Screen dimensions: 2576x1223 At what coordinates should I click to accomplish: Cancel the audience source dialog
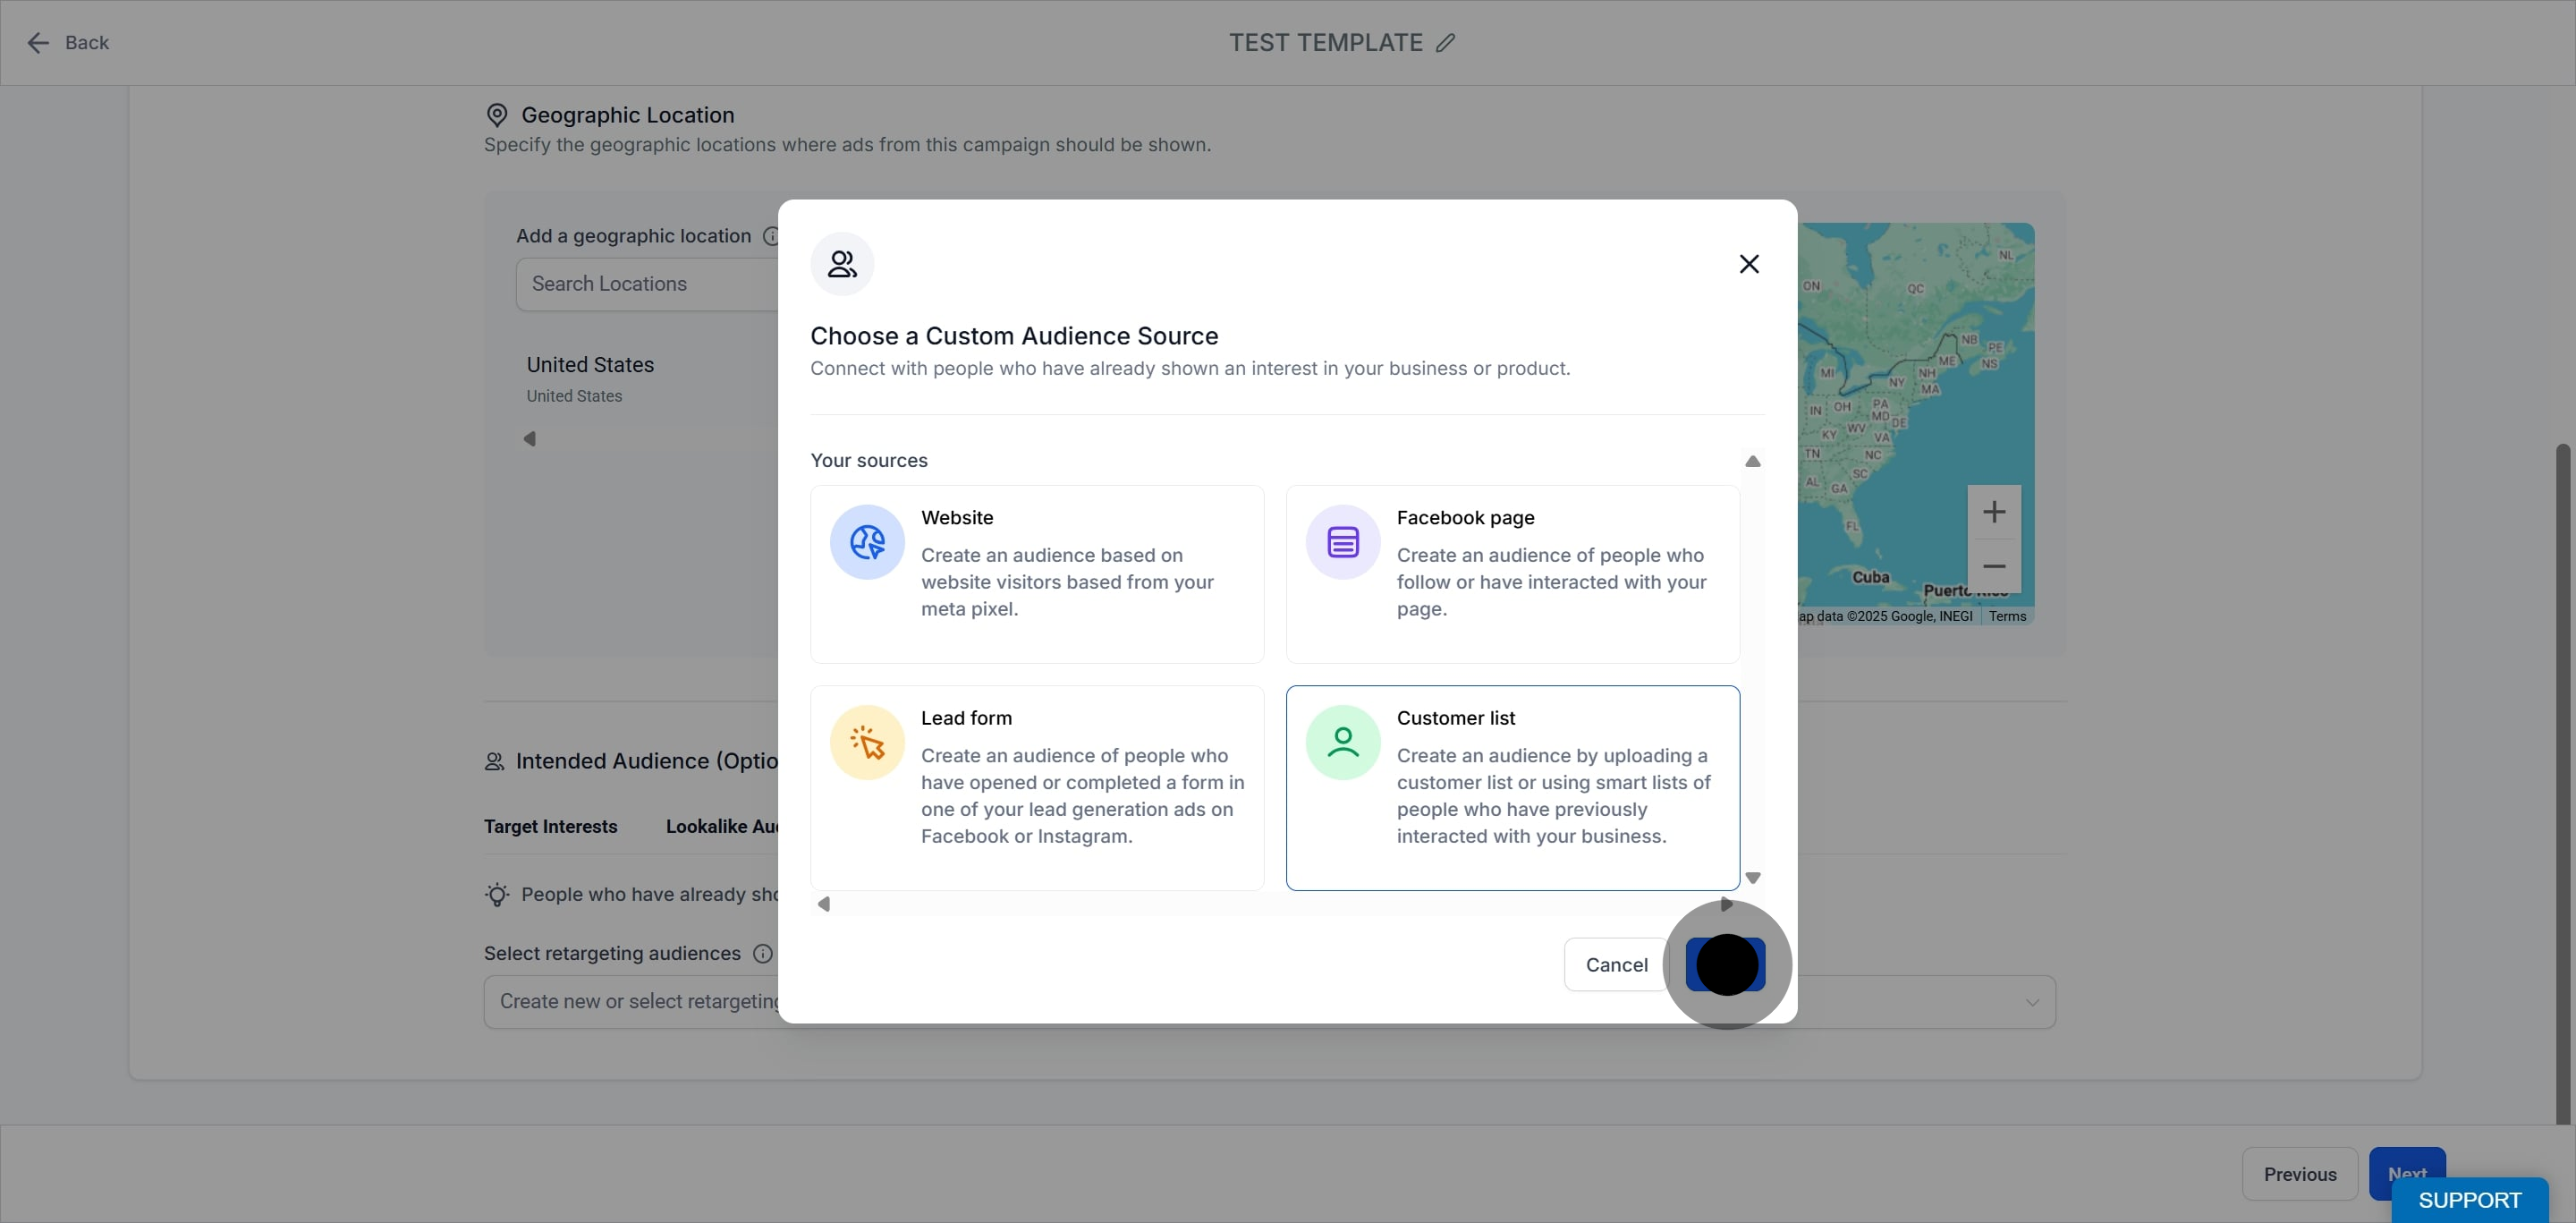(1616, 964)
